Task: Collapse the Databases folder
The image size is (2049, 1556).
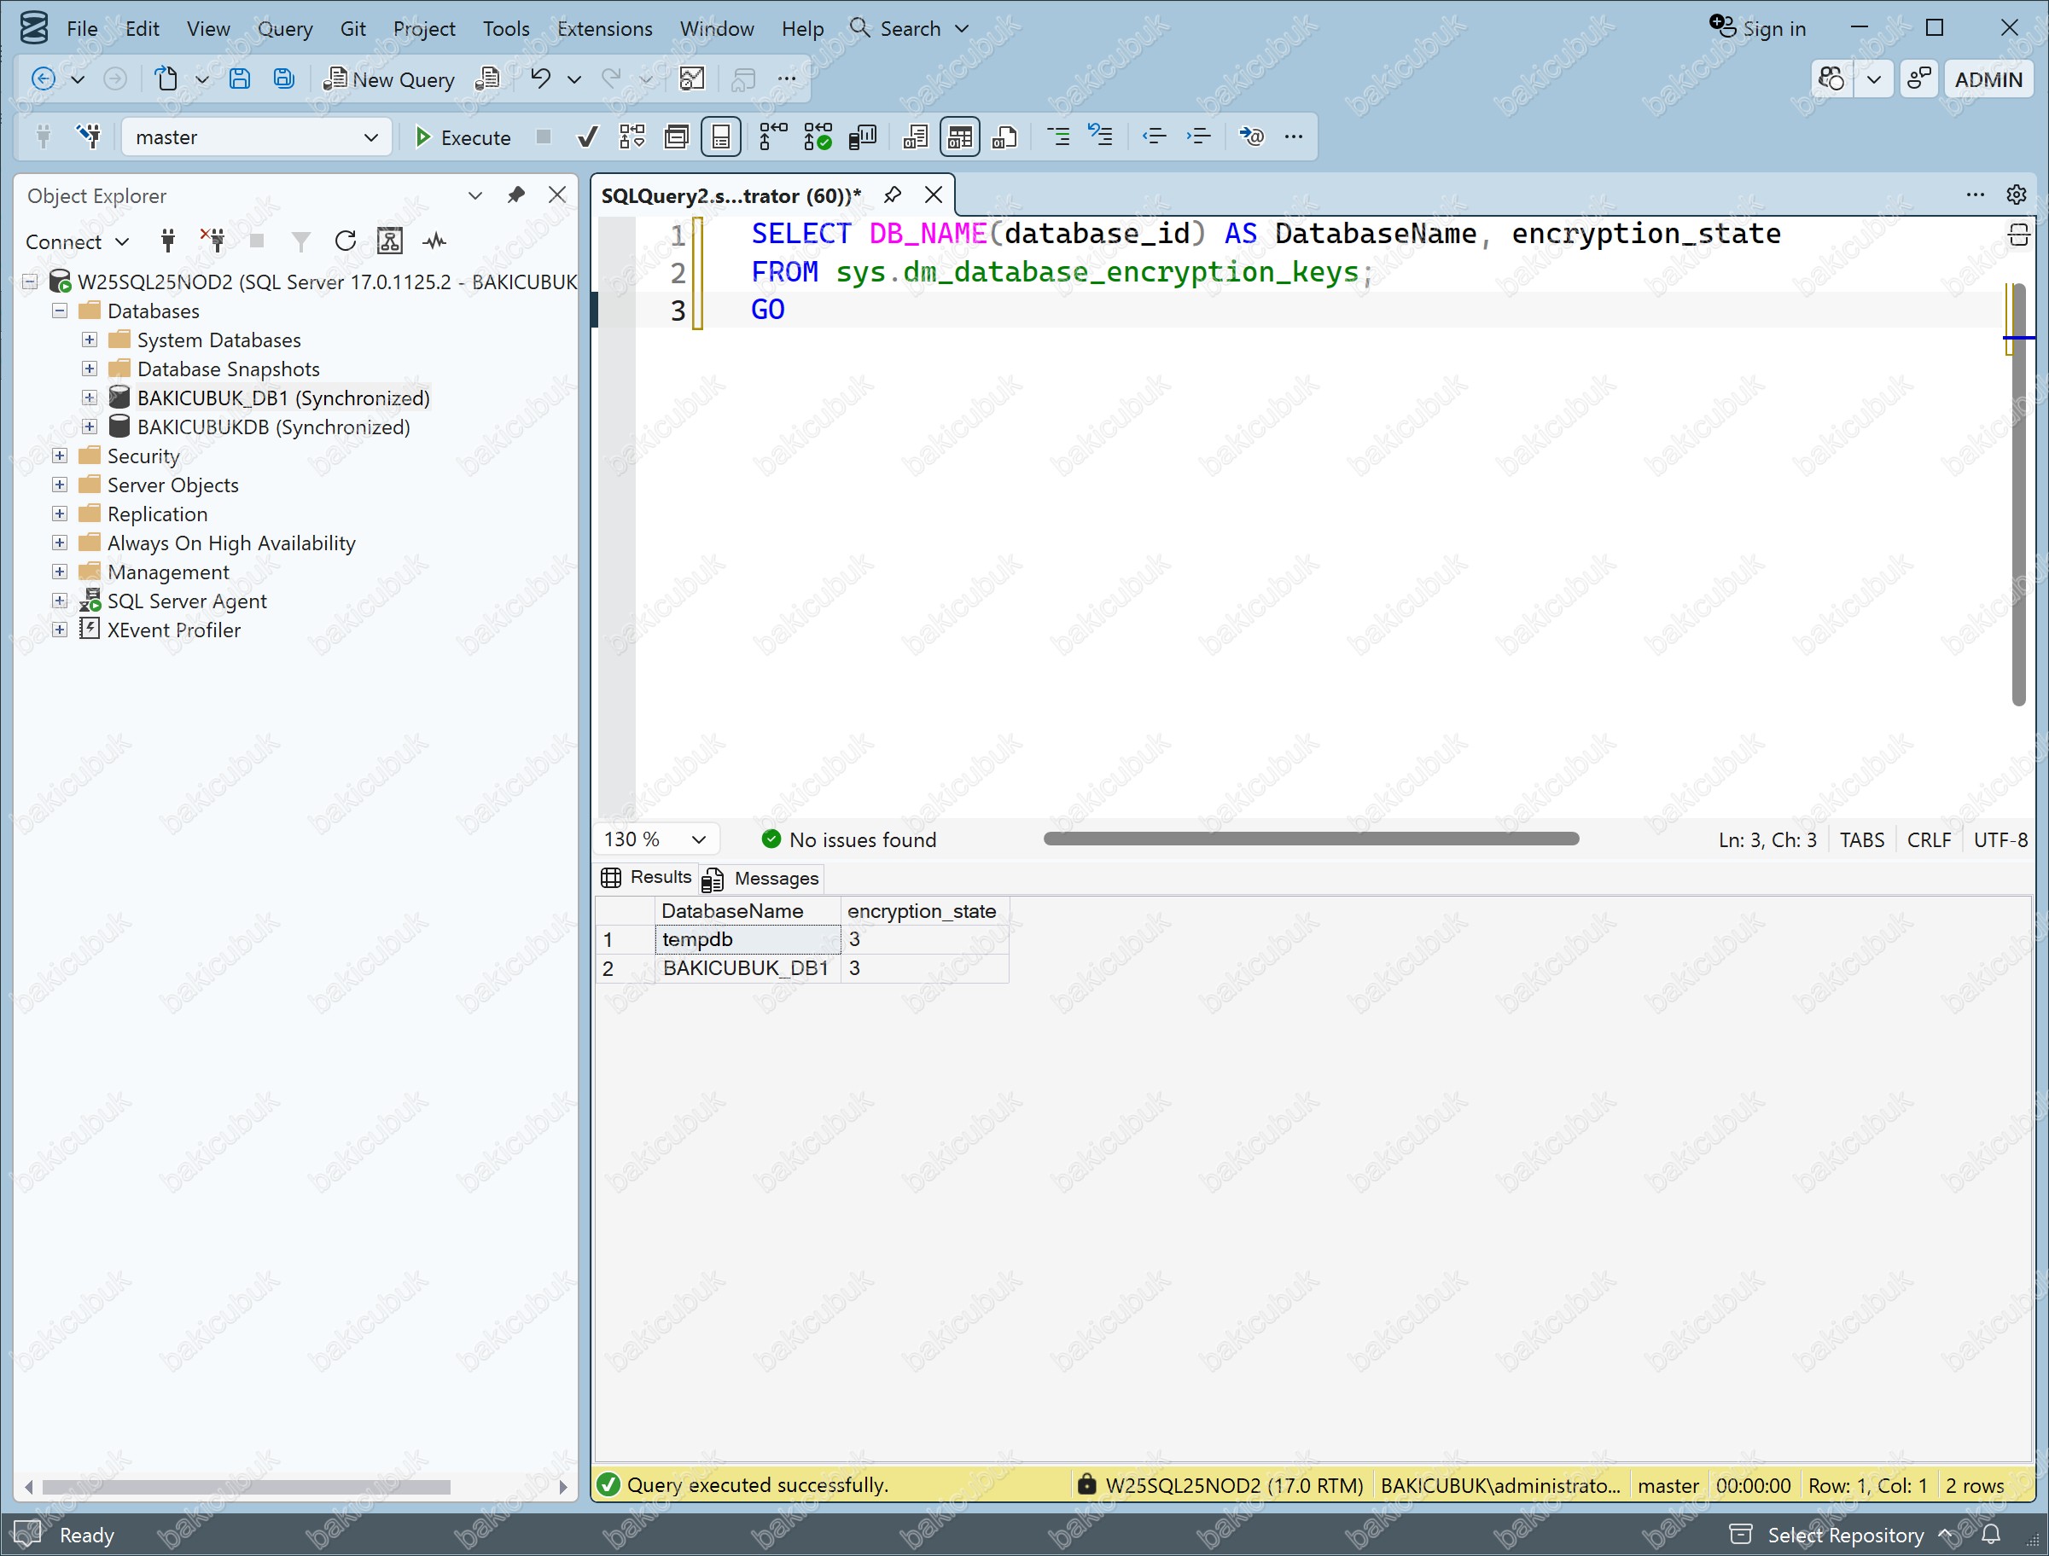Action: [61, 311]
